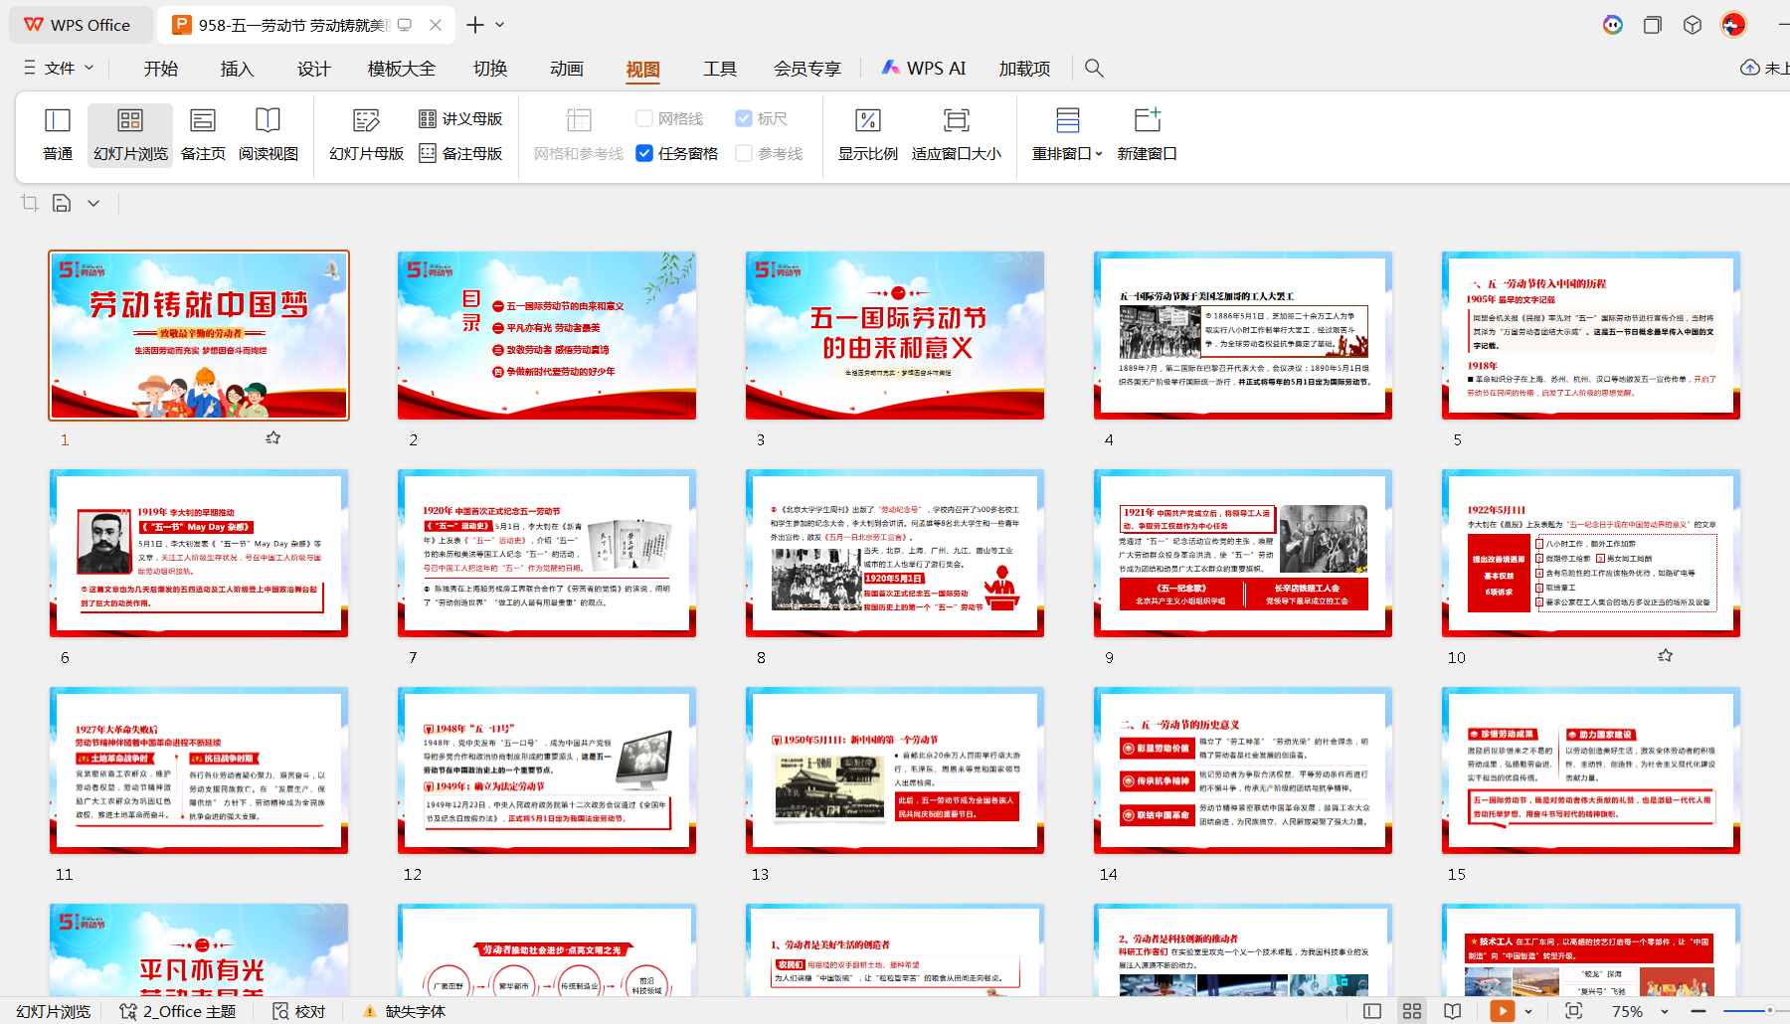This screenshot has width=1790, height=1024.
Task: Toggle Guides (参考线) checkbox
Action: [x=744, y=153]
